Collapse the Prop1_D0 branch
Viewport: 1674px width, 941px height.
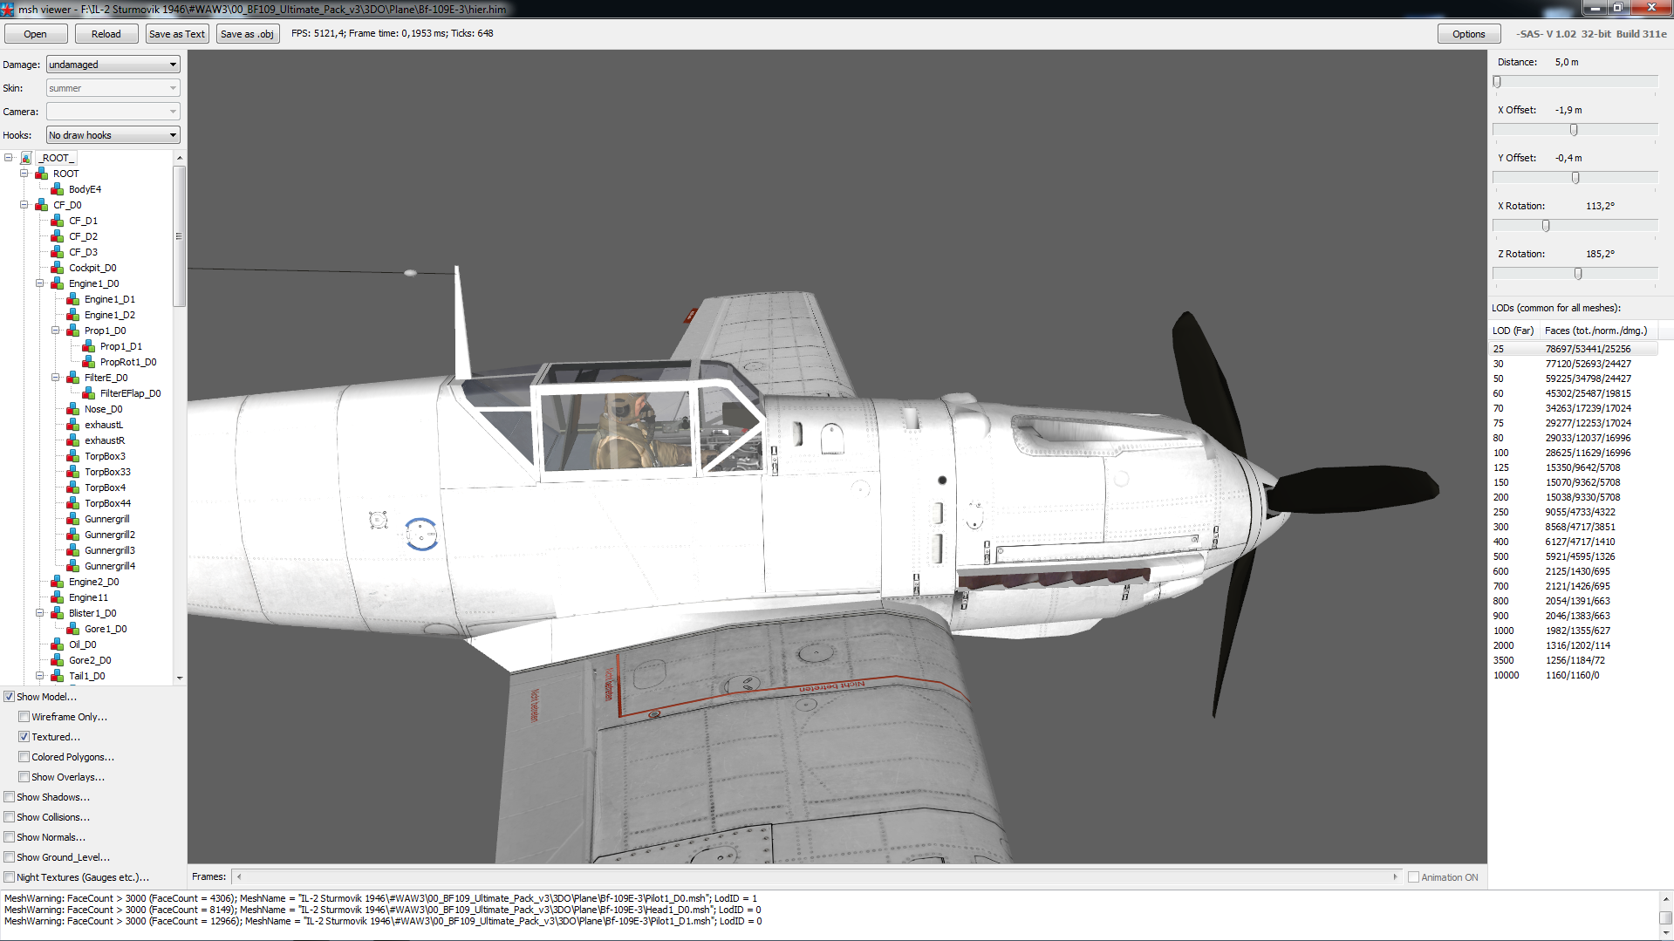click(56, 331)
